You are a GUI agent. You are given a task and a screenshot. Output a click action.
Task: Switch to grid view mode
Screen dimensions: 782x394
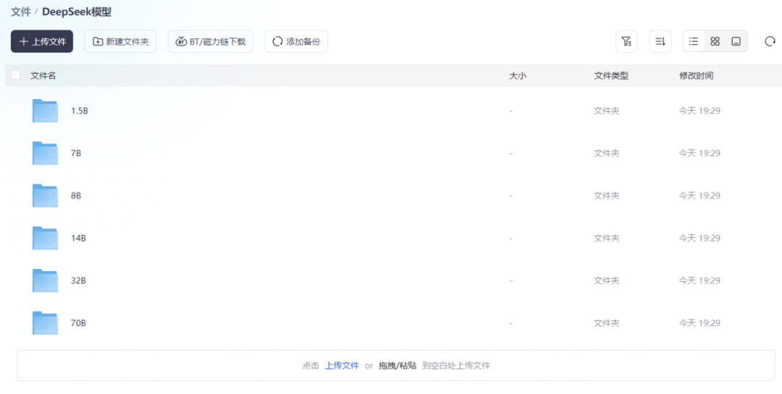coord(715,41)
